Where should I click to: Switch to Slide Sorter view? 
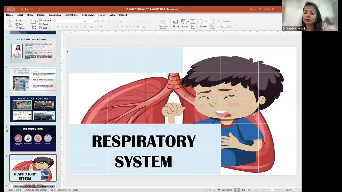[x=243, y=190]
